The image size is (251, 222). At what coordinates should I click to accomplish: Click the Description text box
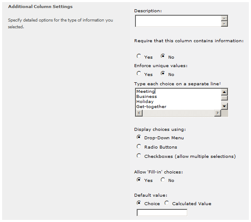(x=178, y=21)
